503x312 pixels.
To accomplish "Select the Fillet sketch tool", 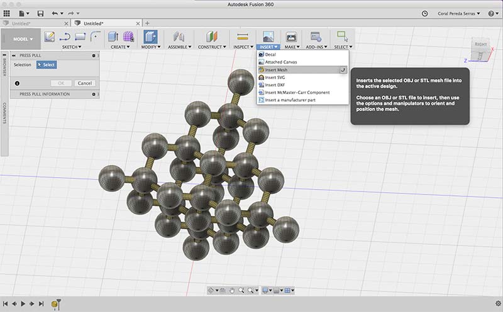I will pos(96,36).
